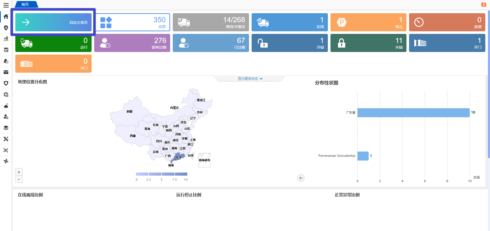Click the 广东省 bar in chart
490x231 pixels.
click(x=413, y=113)
